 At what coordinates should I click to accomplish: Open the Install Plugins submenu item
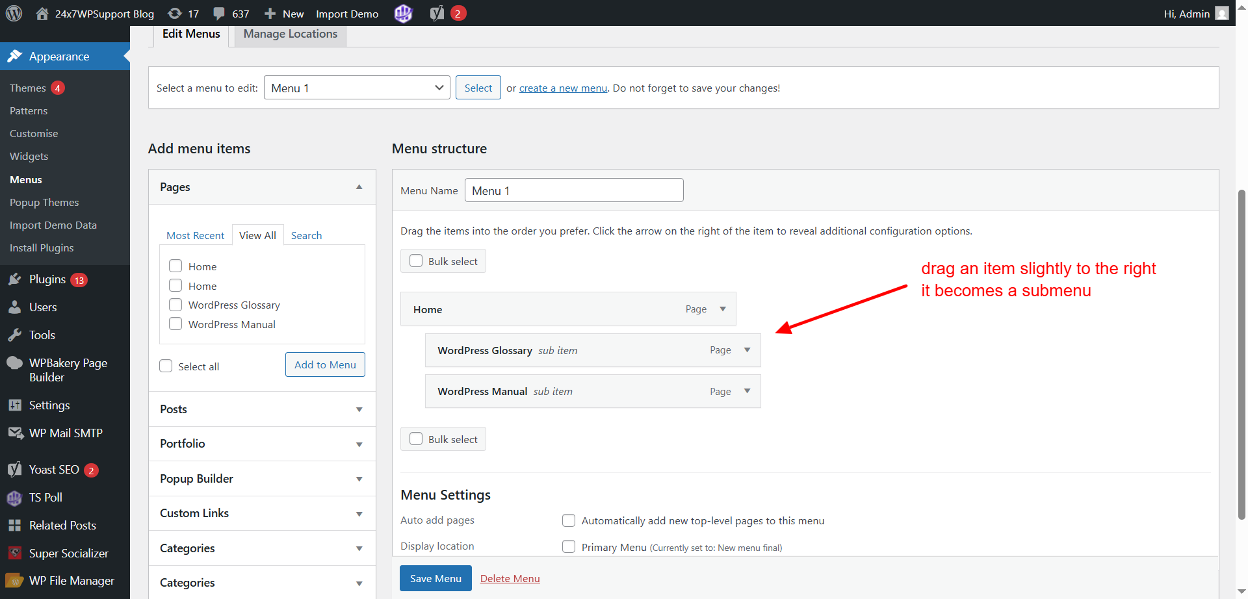42,248
